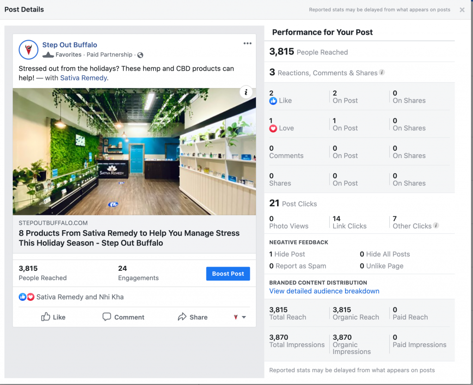Click the '21 Post Clicks' heading
Viewport: 473px width, 385px height.
click(293, 204)
